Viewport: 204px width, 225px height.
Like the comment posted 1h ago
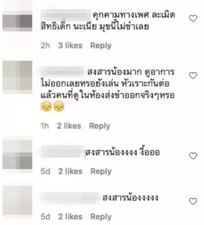point(193,75)
